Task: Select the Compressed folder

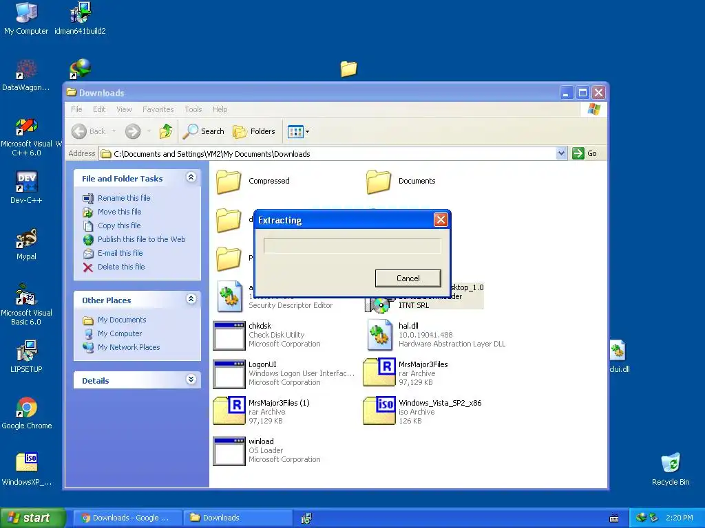Action: pyautogui.click(x=253, y=181)
